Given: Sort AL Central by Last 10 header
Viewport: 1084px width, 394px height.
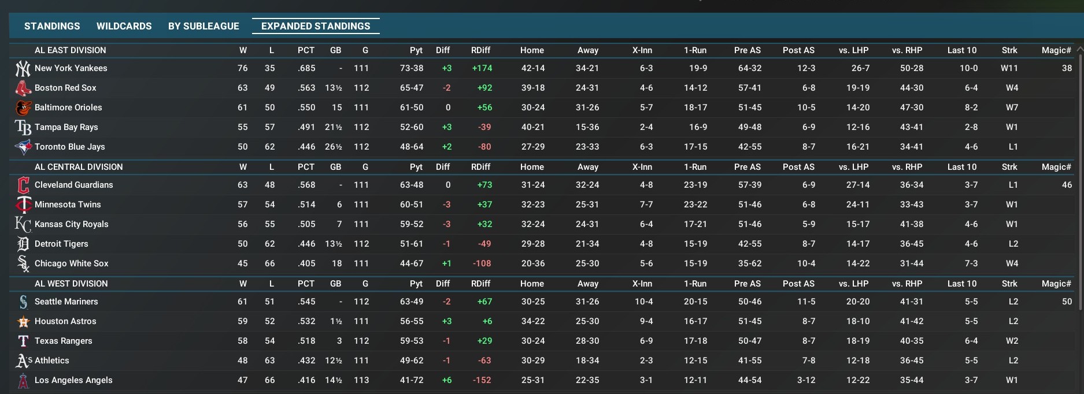Looking at the screenshot, I should (961, 167).
